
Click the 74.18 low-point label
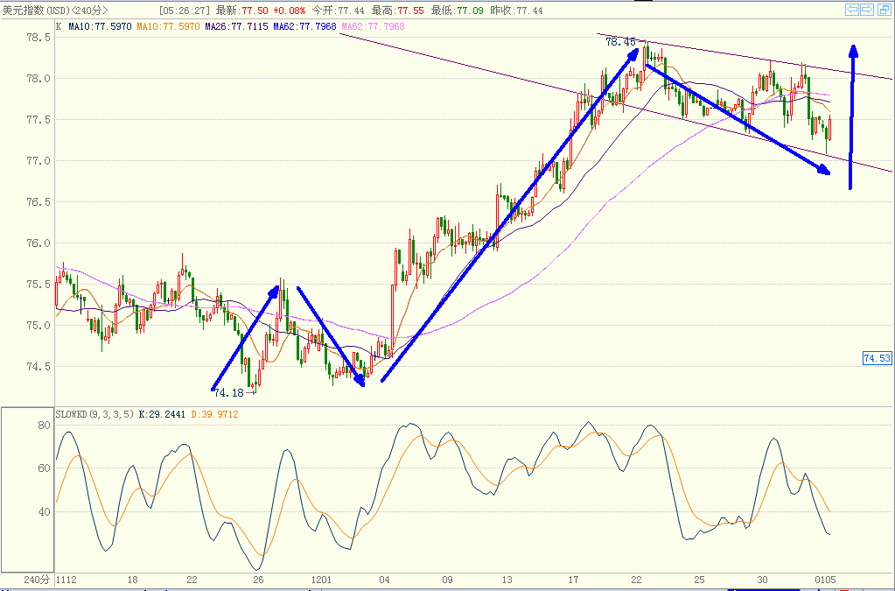229,392
